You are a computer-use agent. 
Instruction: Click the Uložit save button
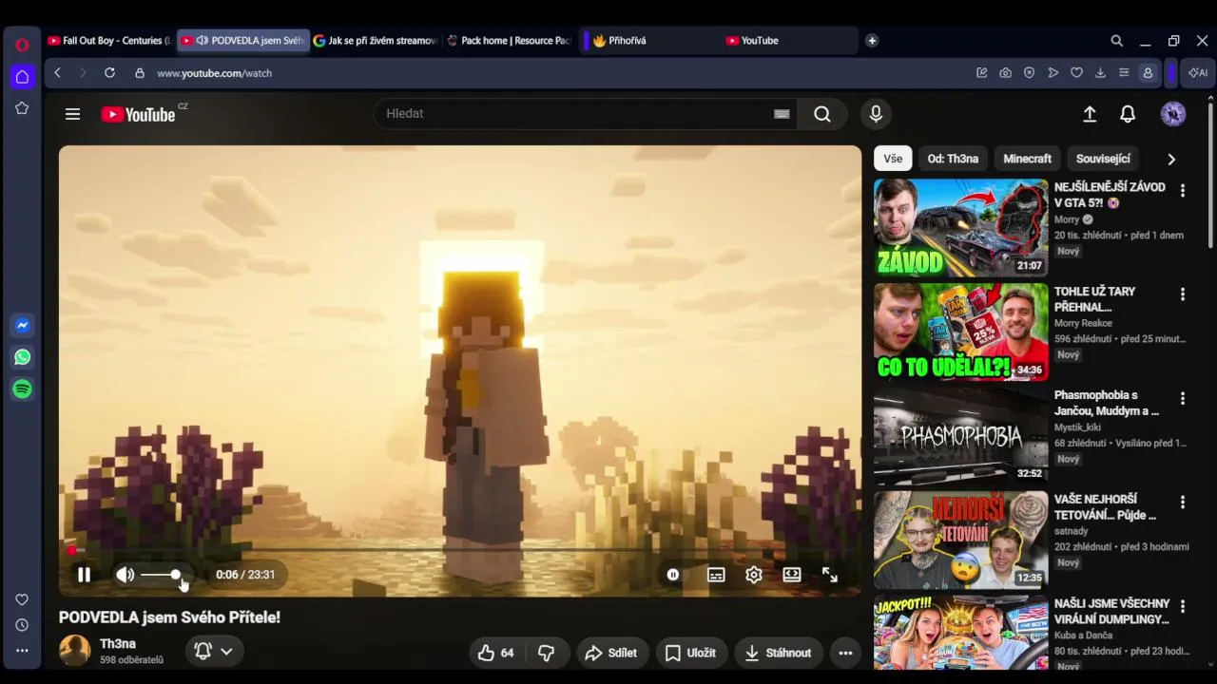690,653
